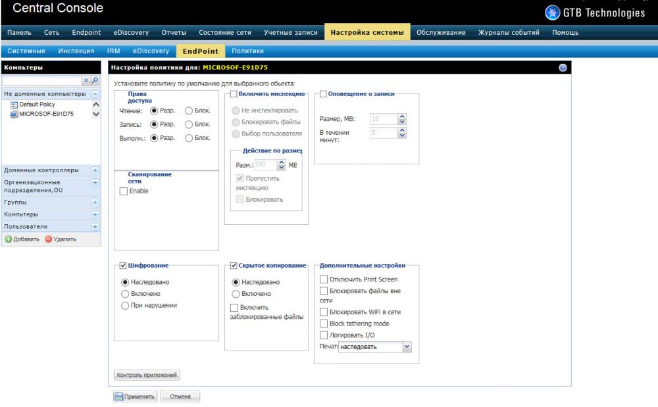Viewport: 658px width, 407px height.
Task: Set Выполн. access to Разр.
Action: (154, 138)
